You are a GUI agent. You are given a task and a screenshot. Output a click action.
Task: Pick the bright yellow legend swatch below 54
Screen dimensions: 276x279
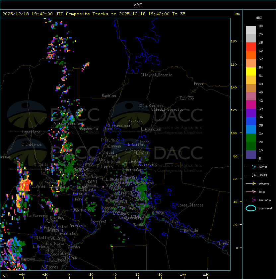click(x=251, y=71)
